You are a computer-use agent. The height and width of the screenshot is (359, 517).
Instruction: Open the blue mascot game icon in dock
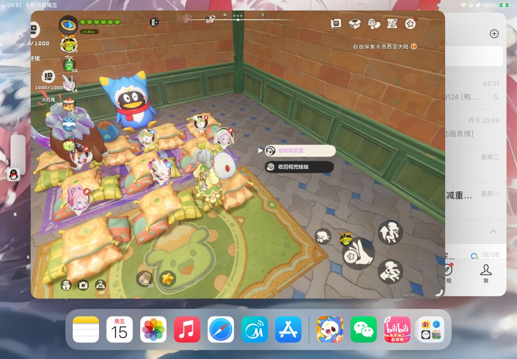point(330,329)
